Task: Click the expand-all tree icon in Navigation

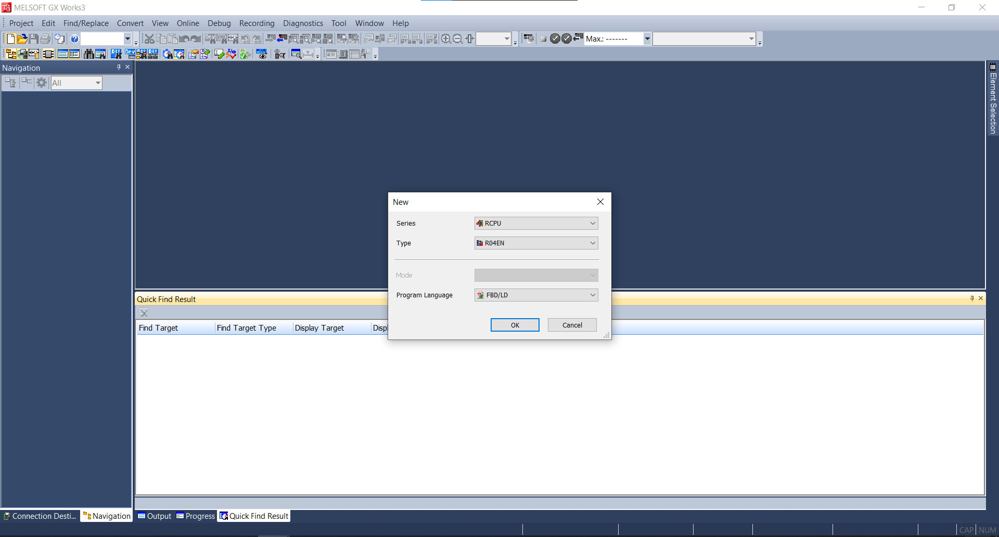Action: (10, 83)
